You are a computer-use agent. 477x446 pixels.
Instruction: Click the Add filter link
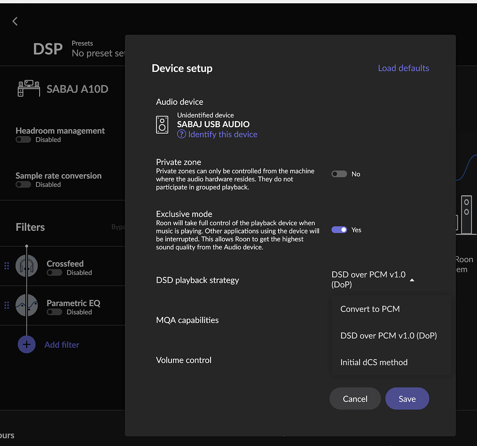[x=62, y=344]
